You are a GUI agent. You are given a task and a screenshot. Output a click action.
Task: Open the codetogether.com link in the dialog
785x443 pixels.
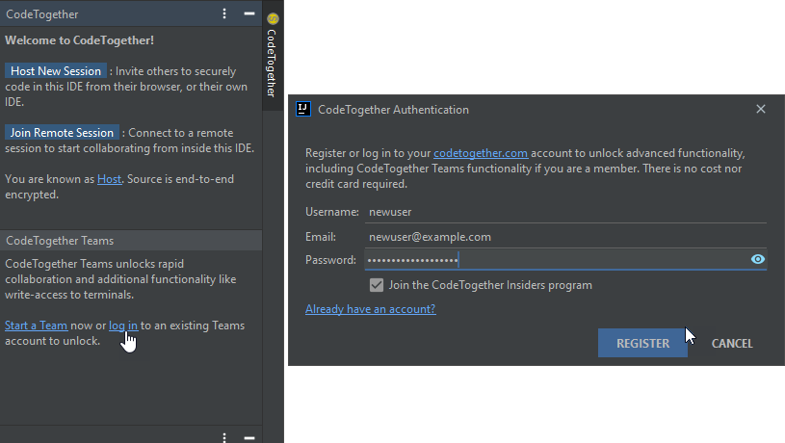(480, 153)
